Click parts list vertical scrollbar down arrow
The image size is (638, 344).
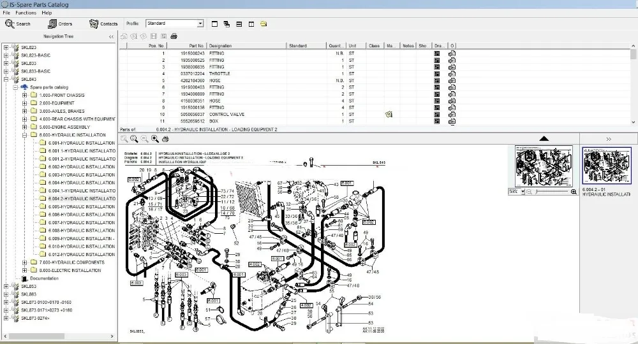click(633, 122)
